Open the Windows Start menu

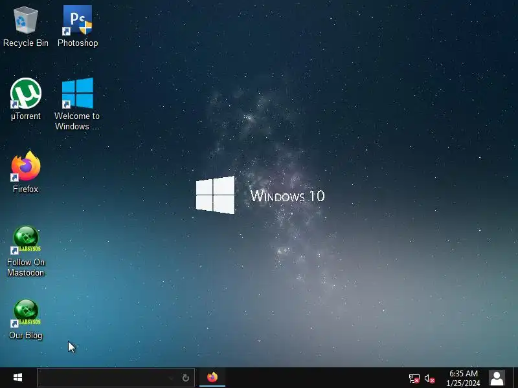tap(18, 378)
